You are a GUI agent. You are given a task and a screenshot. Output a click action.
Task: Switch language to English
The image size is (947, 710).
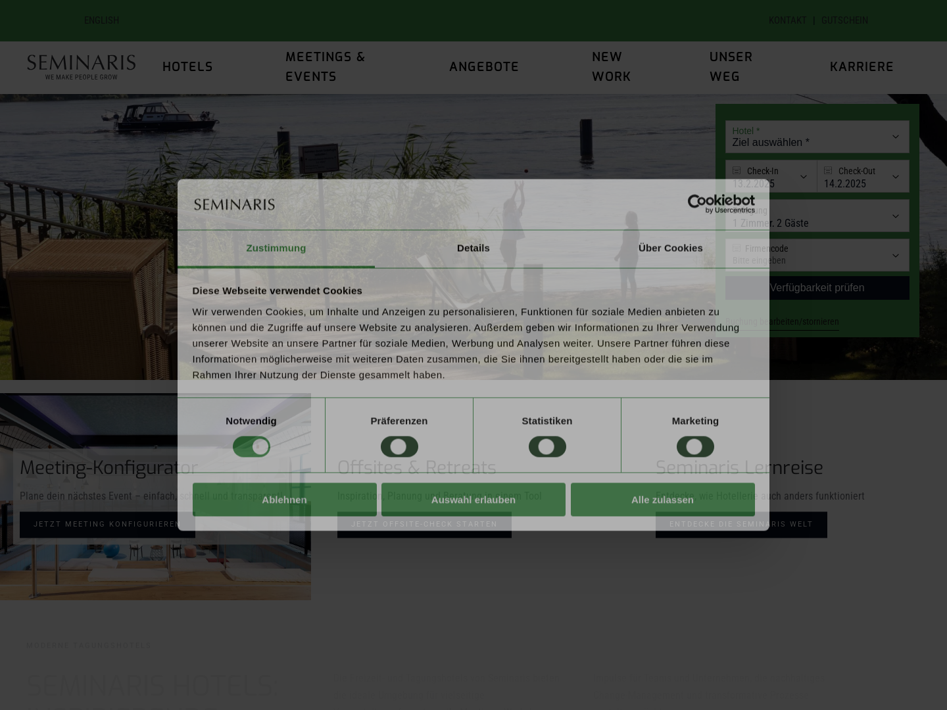pyautogui.click(x=101, y=20)
